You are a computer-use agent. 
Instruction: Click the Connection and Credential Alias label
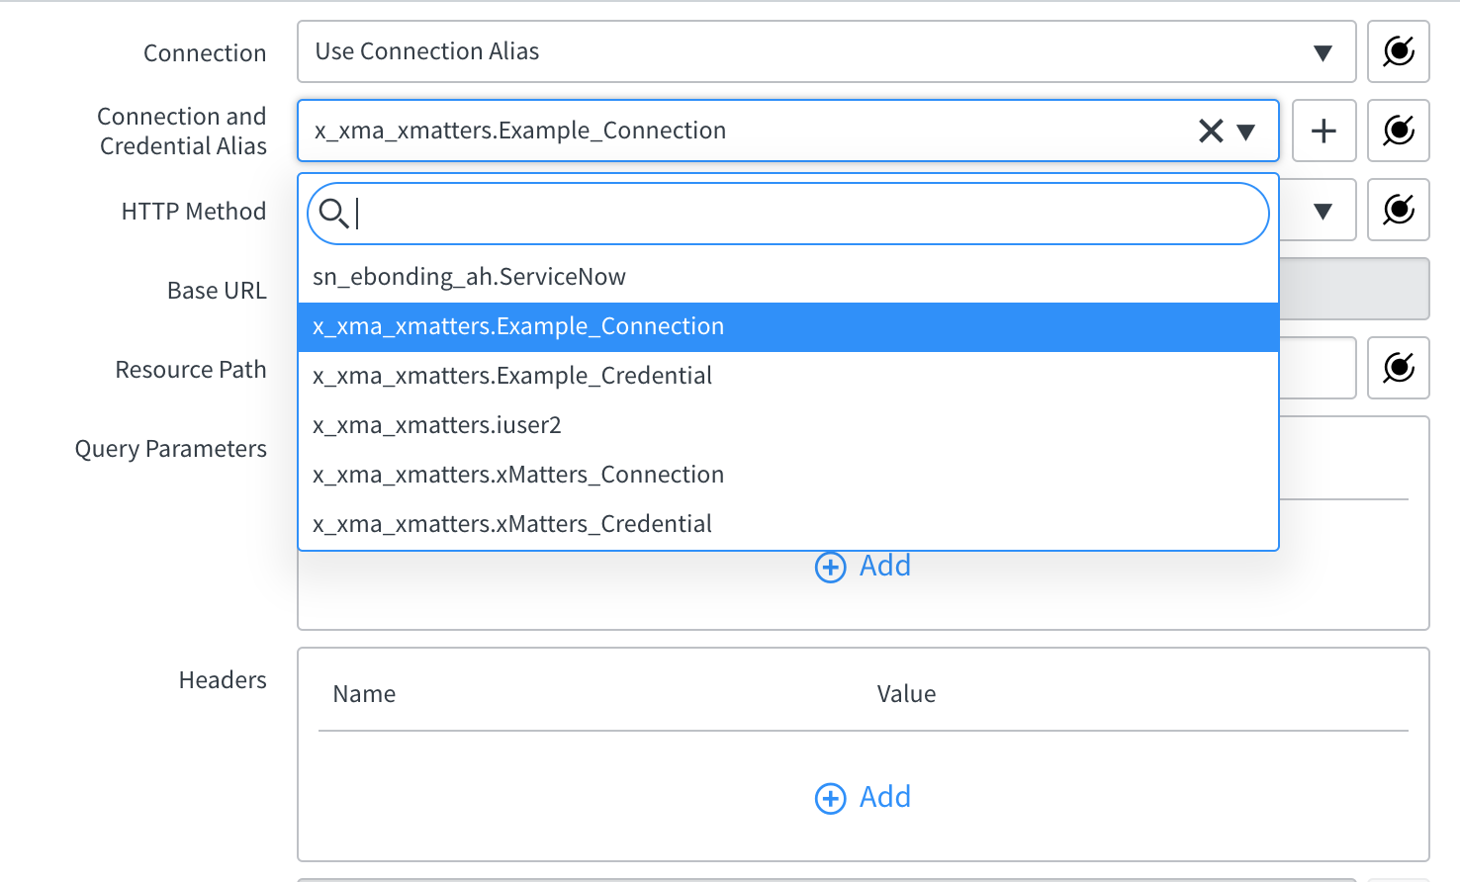(182, 131)
